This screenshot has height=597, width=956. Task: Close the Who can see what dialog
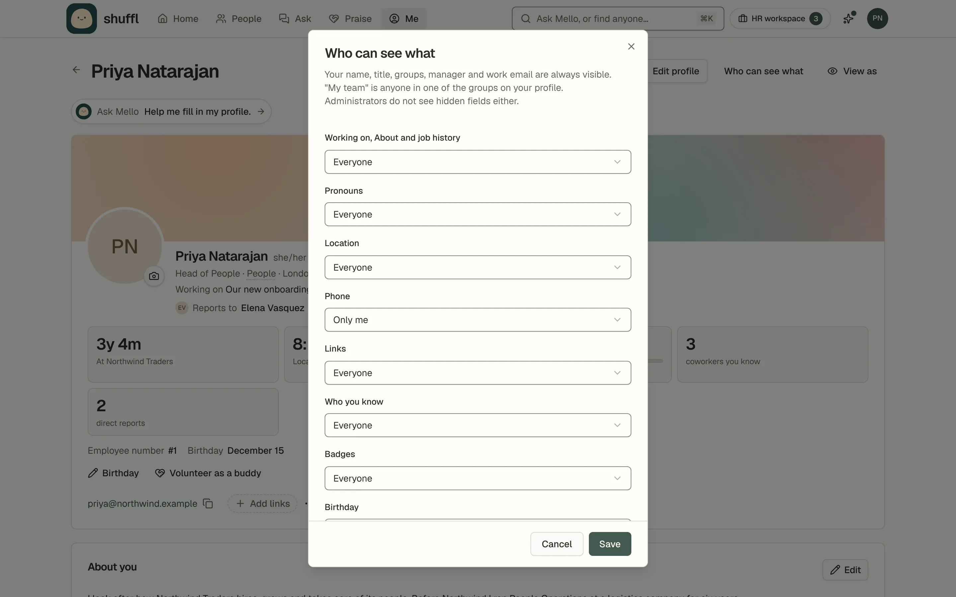coord(631,46)
